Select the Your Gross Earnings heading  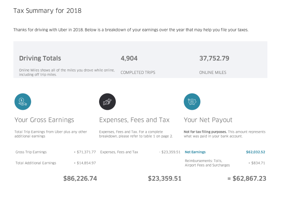point(44,120)
